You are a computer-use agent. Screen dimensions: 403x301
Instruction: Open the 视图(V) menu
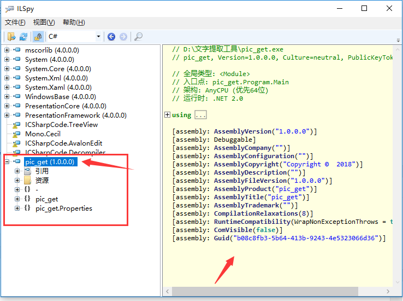point(44,22)
